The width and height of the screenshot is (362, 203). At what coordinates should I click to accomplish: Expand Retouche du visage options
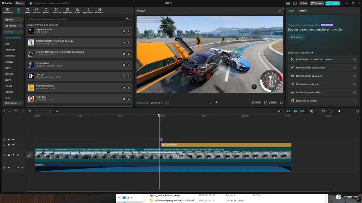pos(354,101)
